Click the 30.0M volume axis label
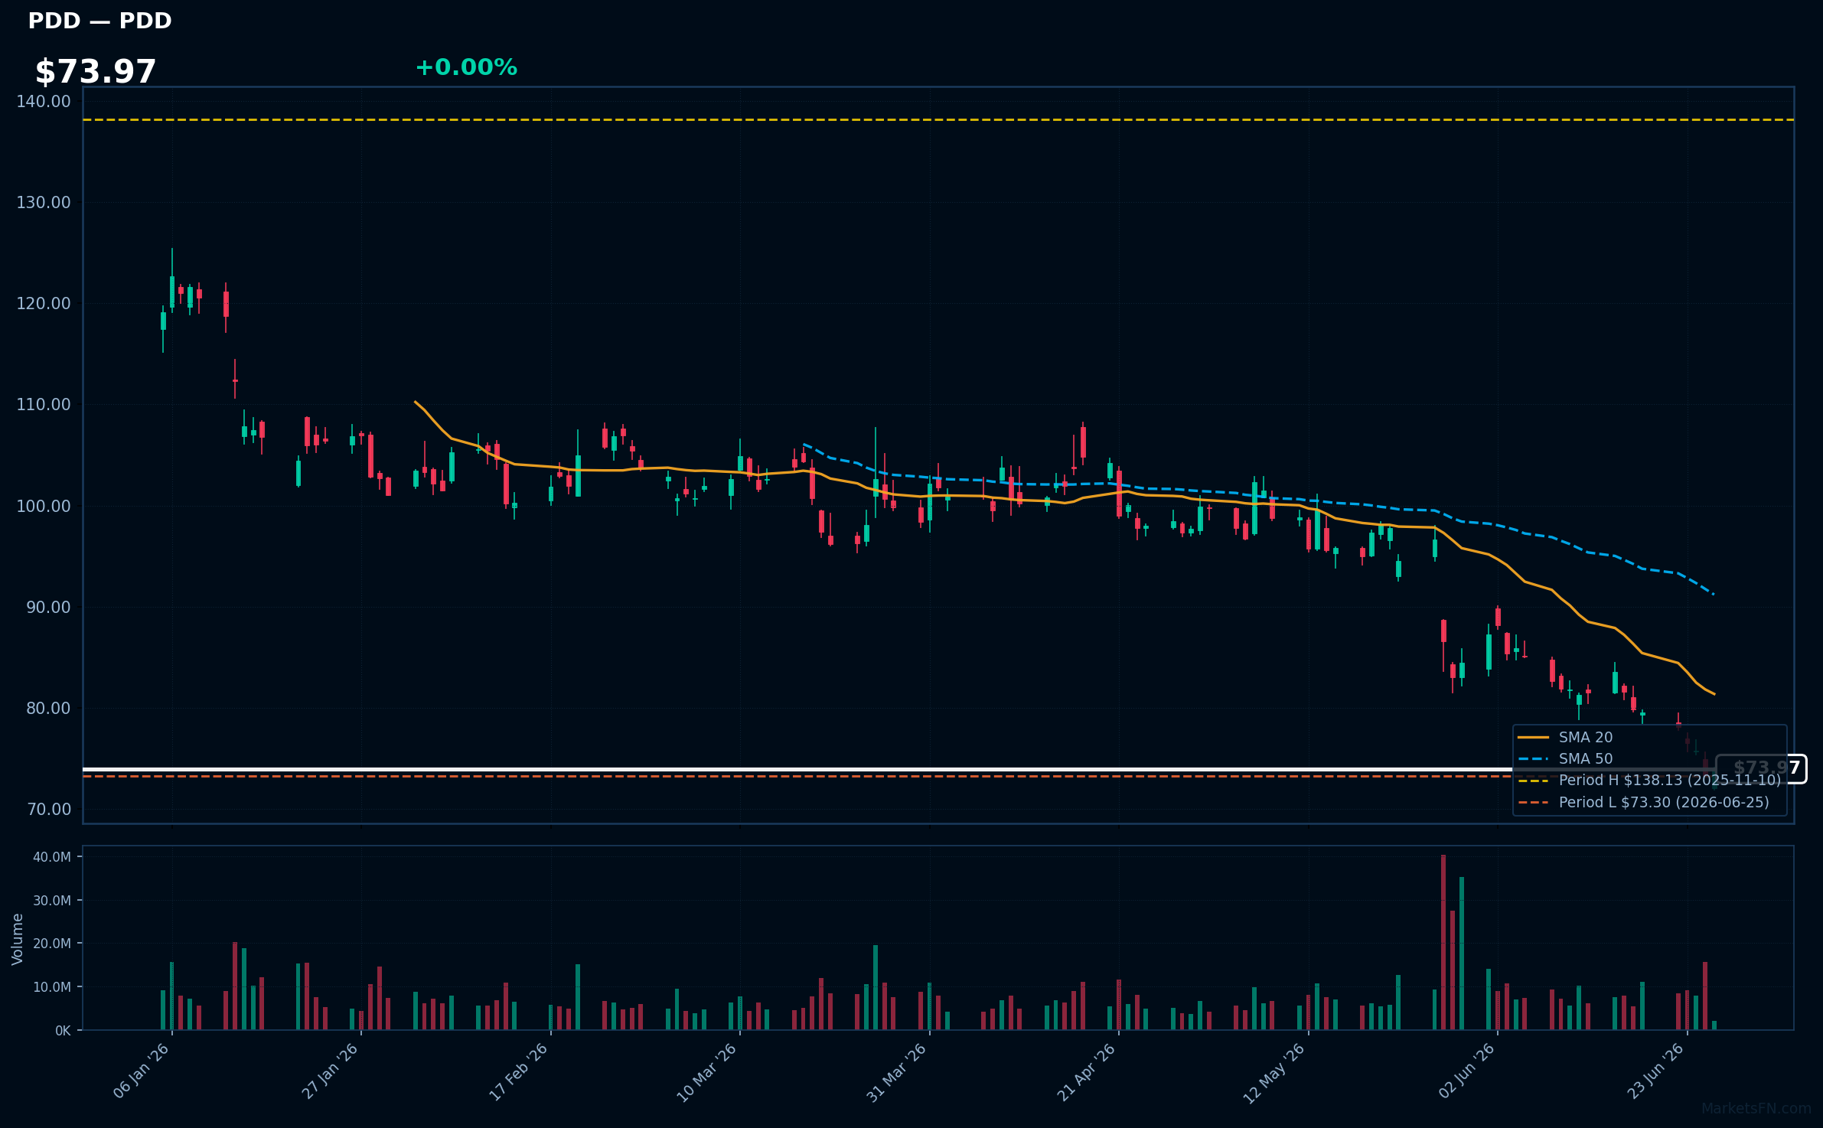 coord(52,900)
